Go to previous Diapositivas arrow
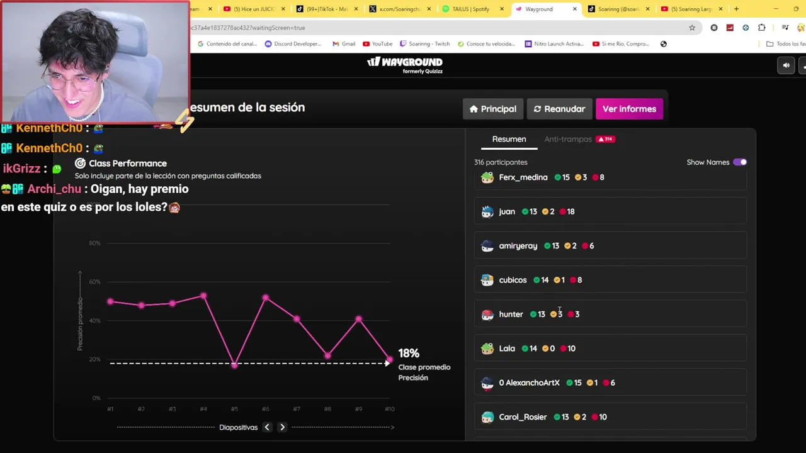 click(x=267, y=427)
